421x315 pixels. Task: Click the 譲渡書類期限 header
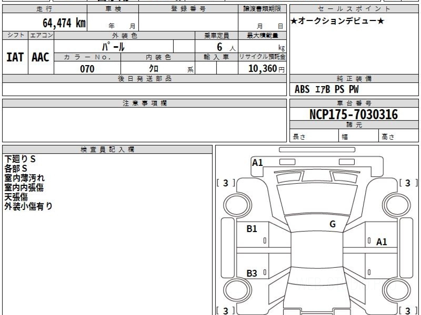click(x=262, y=9)
